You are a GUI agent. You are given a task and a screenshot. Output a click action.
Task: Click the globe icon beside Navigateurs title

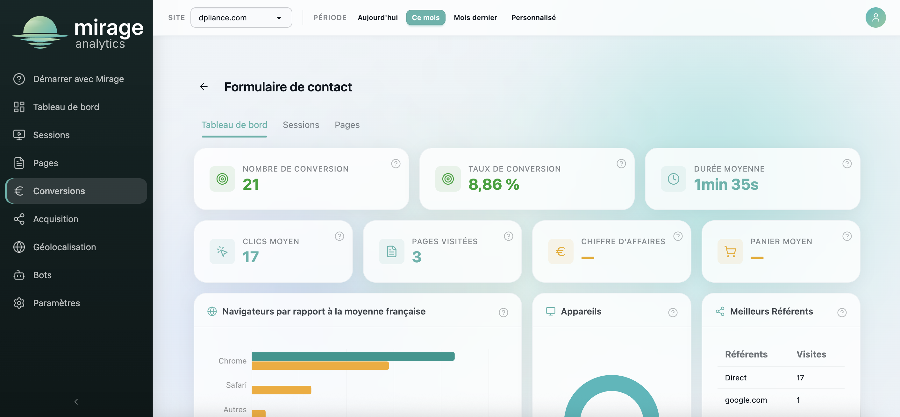pos(212,311)
